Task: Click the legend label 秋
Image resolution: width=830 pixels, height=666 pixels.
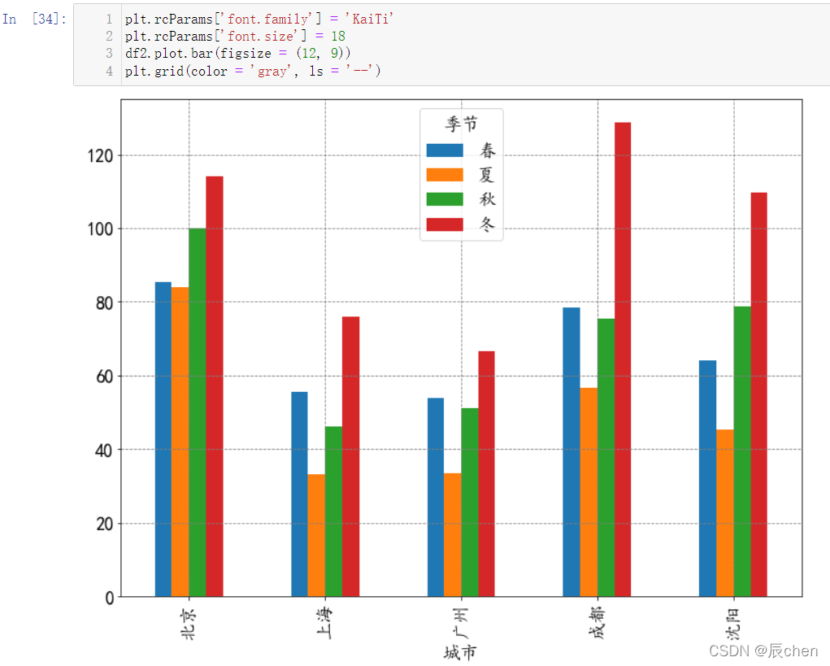Action: (x=488, y=199)
